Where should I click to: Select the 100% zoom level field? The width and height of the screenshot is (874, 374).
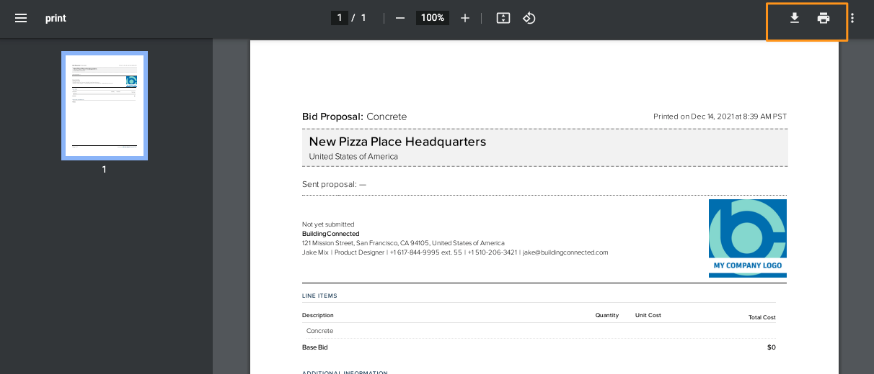click(x=433, y=18)
